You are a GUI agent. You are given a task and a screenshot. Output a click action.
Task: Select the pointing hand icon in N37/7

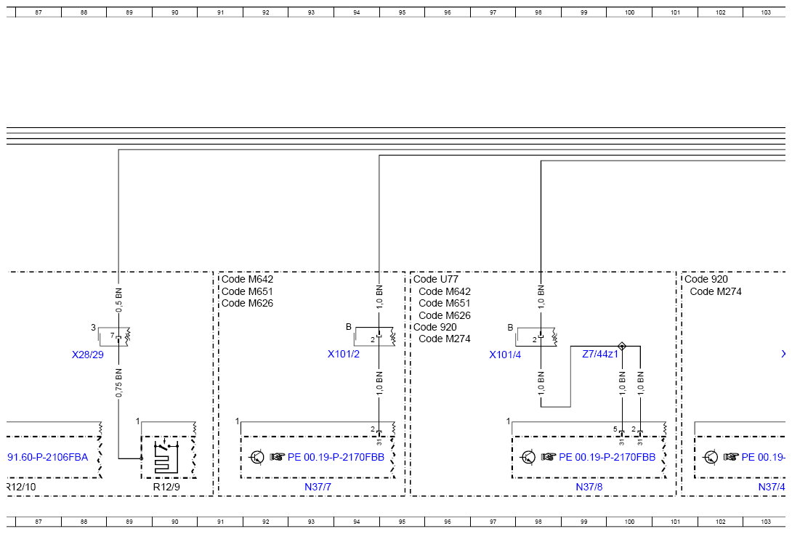(x=278, y=457)
